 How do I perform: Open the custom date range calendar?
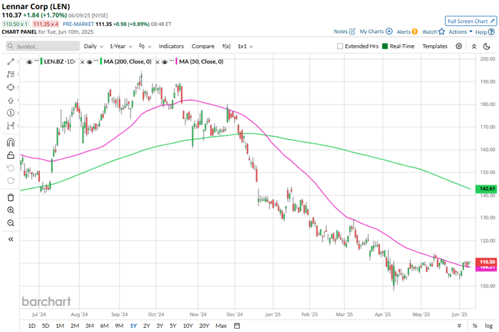[x=237, y=326]
